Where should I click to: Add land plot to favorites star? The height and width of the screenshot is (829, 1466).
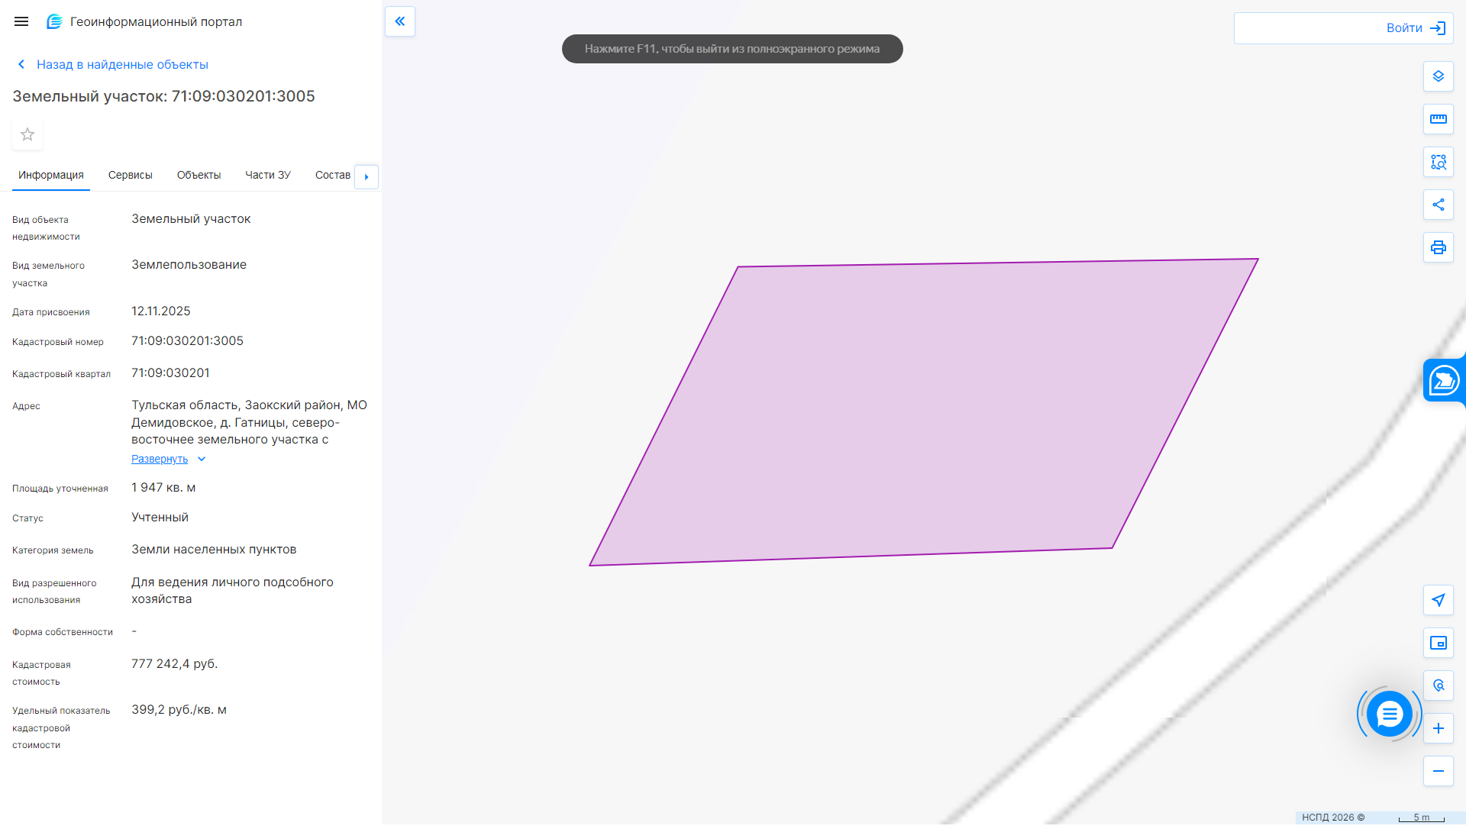point(27,135)
